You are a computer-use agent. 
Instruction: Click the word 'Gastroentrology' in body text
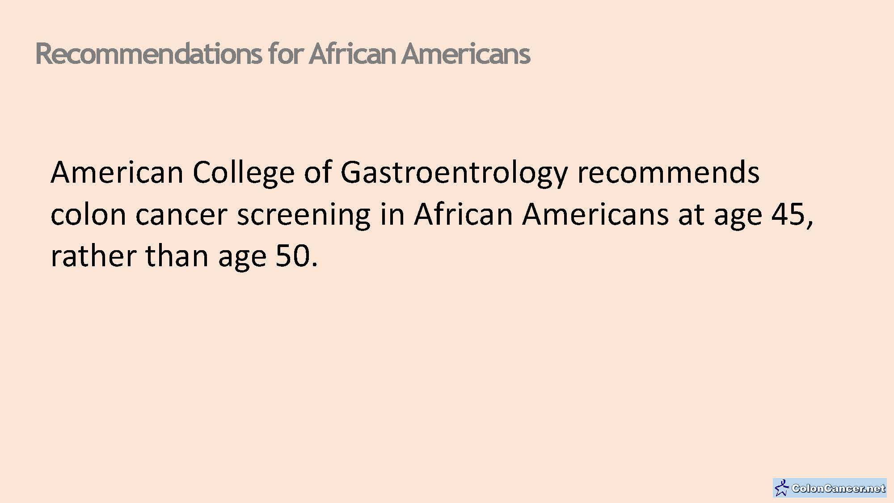point(454,172)
